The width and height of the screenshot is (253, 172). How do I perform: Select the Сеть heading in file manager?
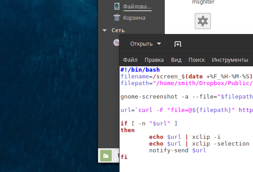coord(118,30)
